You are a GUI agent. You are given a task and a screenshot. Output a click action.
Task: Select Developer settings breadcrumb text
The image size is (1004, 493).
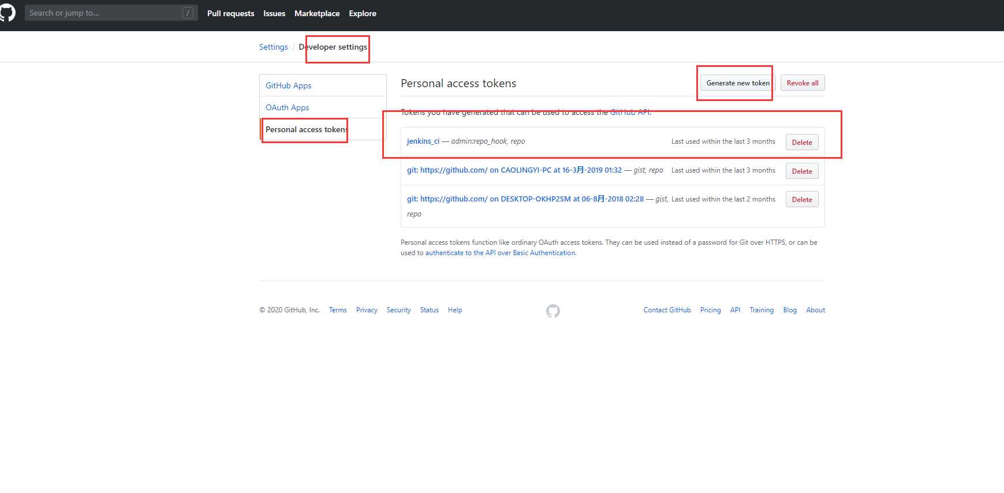click(x=333, y=47)
